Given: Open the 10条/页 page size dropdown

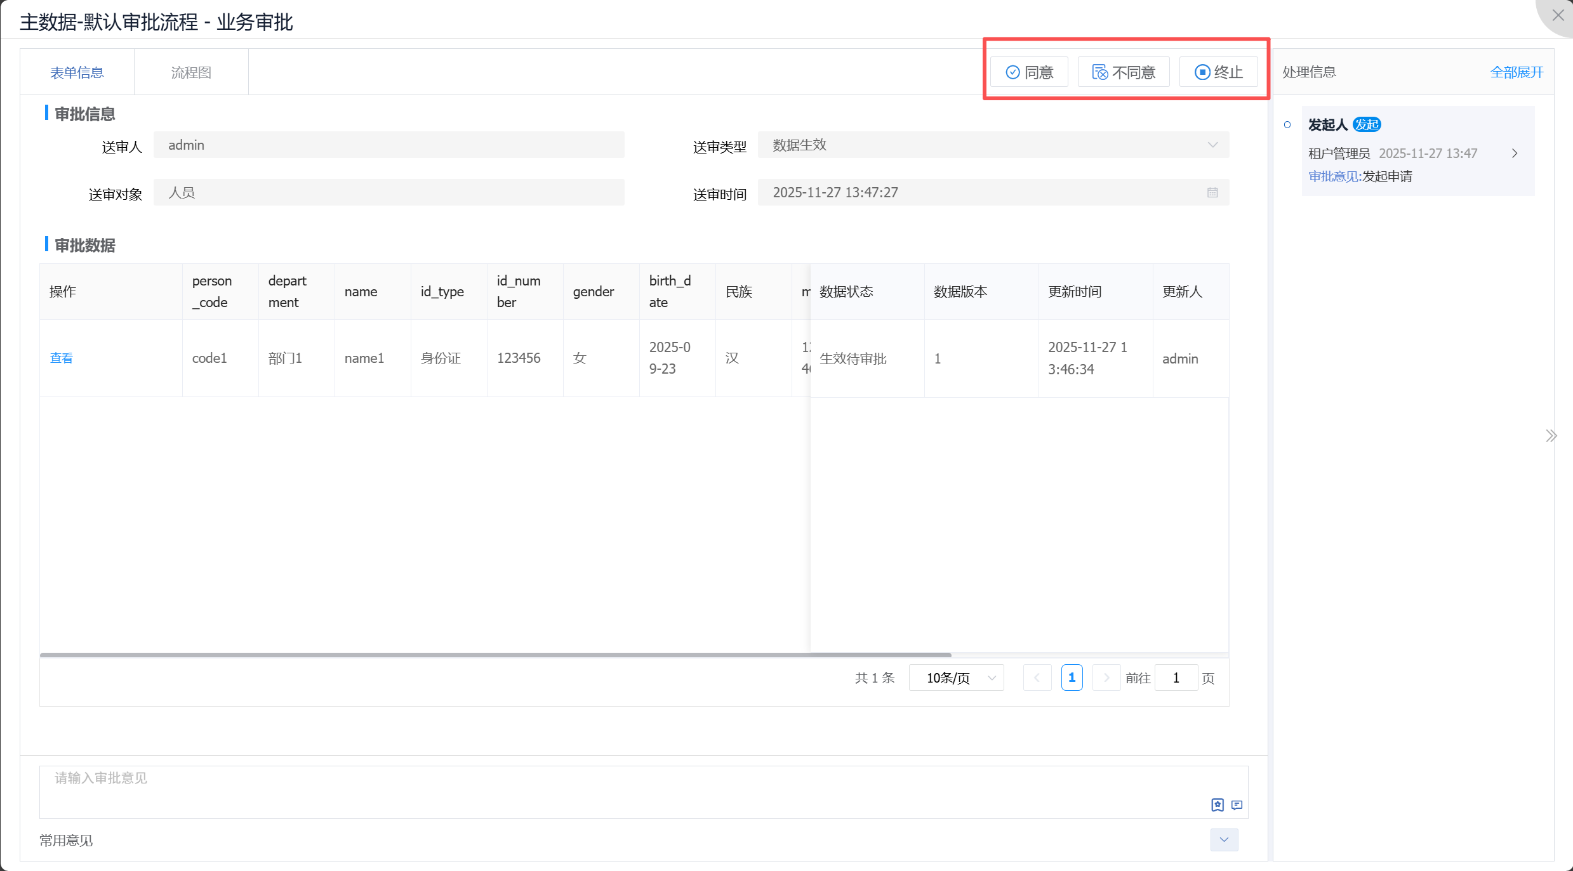Looking at the screenshot, I should point(956,678).
